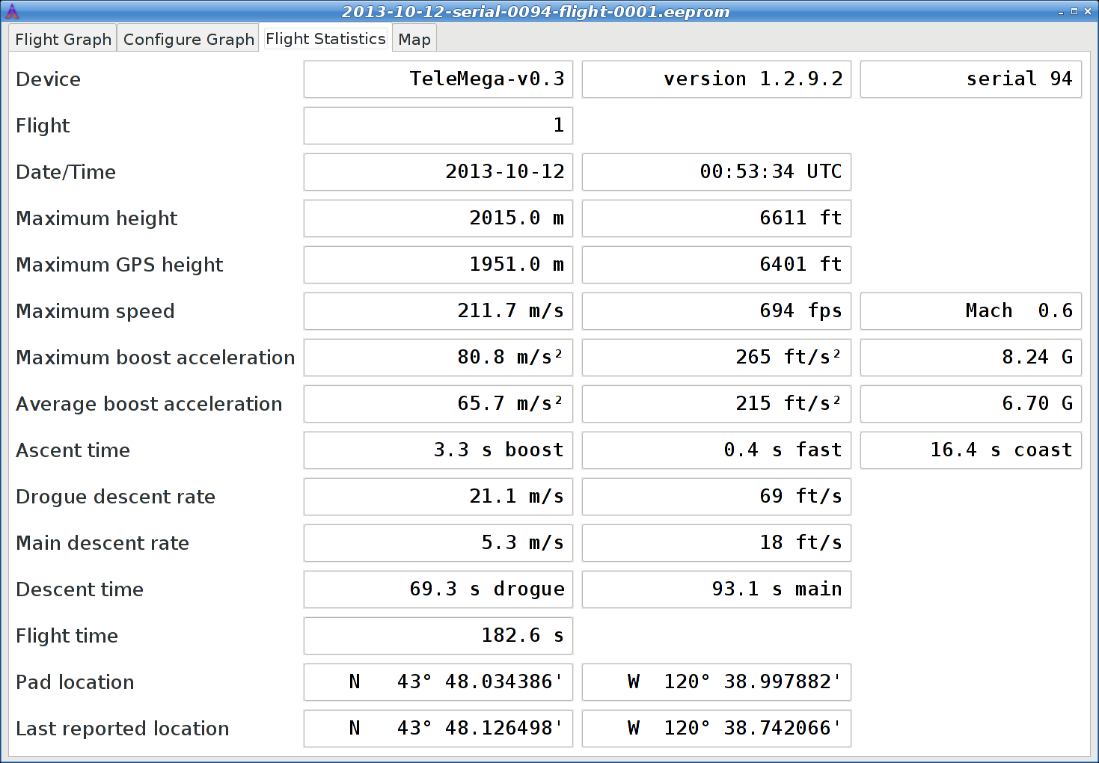Click the 00:53:34 UTC time field
The width and height of the screenshot is (1099, 763).
coord(716,172)
